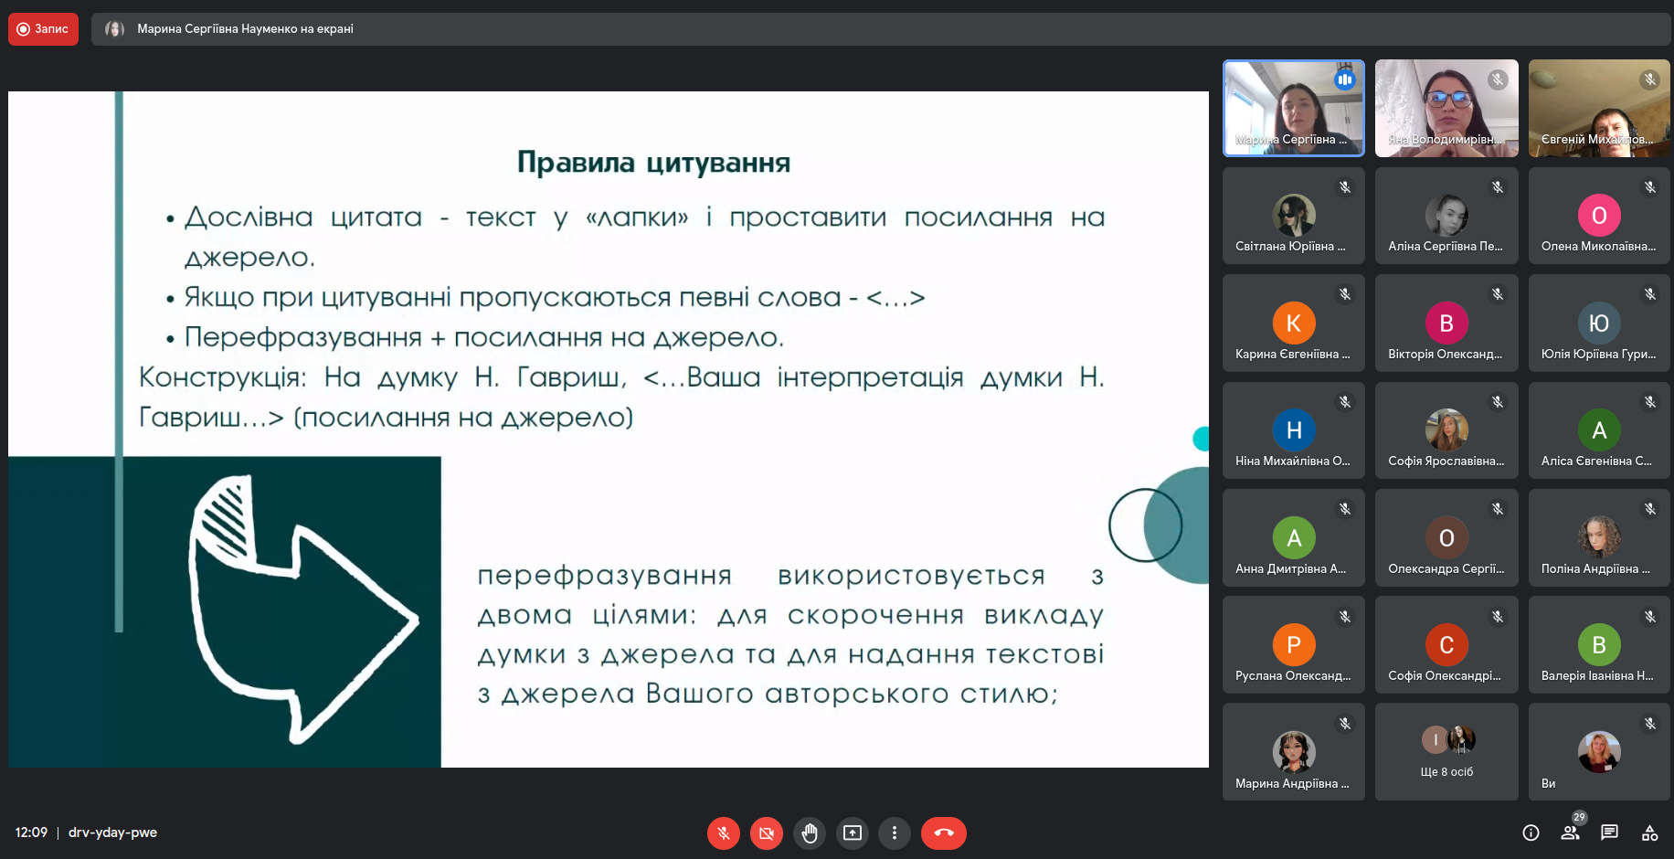The width and height of the screenshot is (1674, 859).
Task: Select Яна Володимирівна's video tile
Action: [1446, 109]
